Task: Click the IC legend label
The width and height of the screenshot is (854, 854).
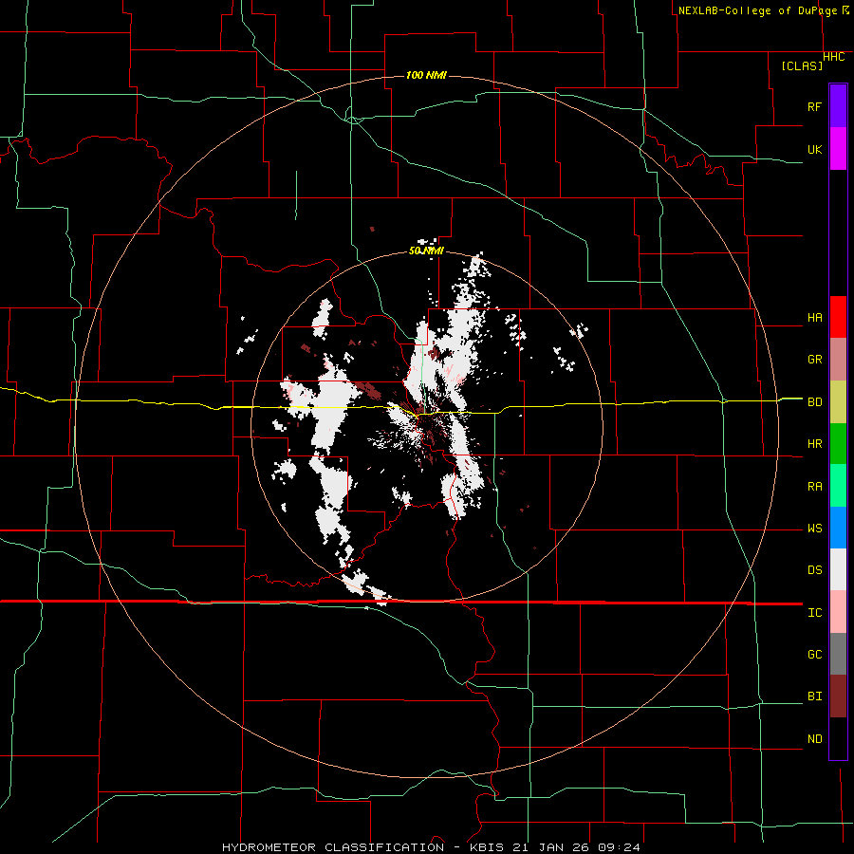Action: pos(814,613)
